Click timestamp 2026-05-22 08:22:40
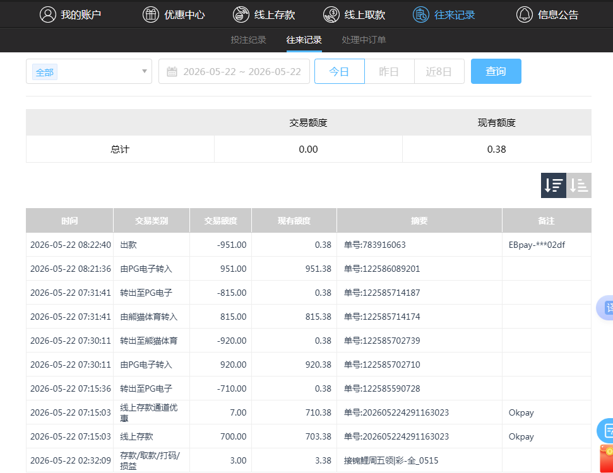 (x=71, y=245)
